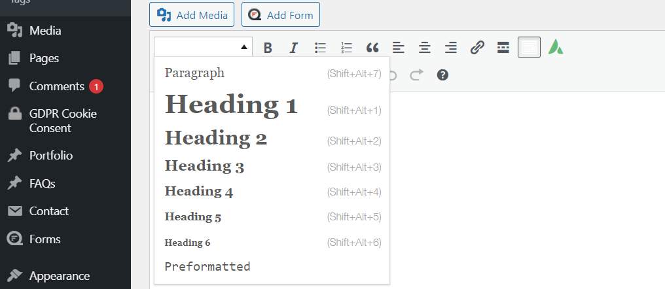Apply blockquote formatting
This screenshot has width=665, height=289.
click(x=372, y=48)
